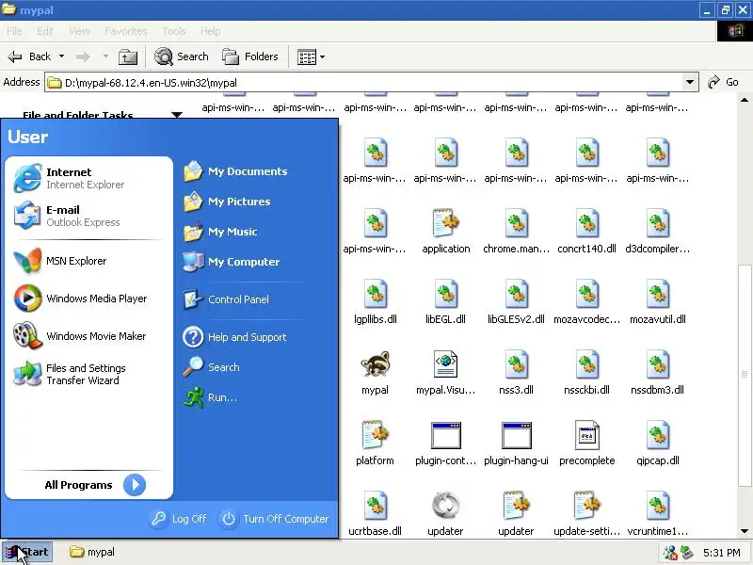Click the Search toolbar button
This screenshot has width=753, height=565.
tap(182, 56)
